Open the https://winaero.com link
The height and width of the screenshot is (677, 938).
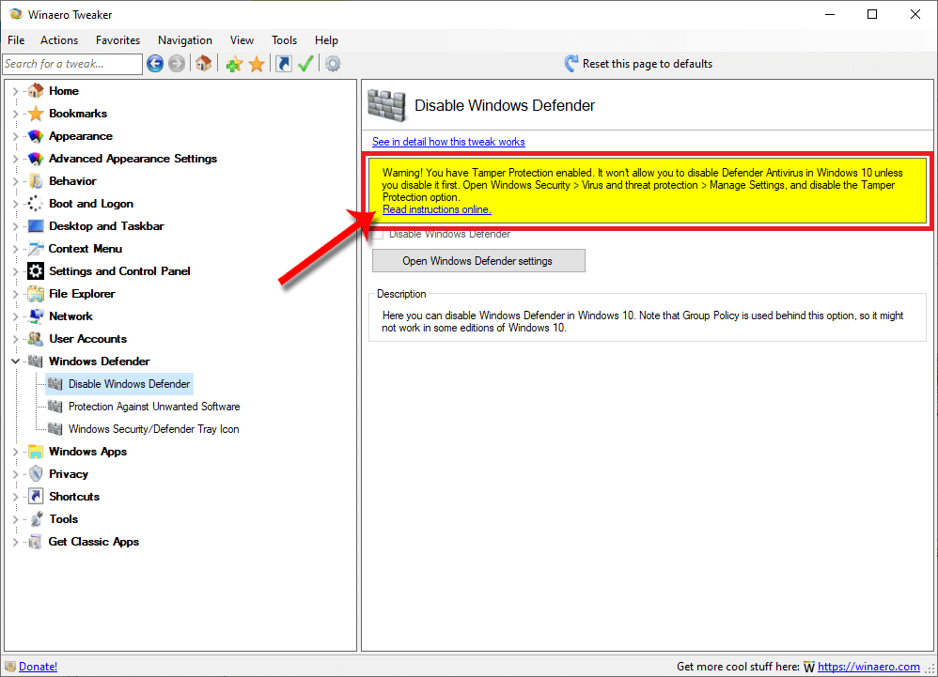pos(868,667)
